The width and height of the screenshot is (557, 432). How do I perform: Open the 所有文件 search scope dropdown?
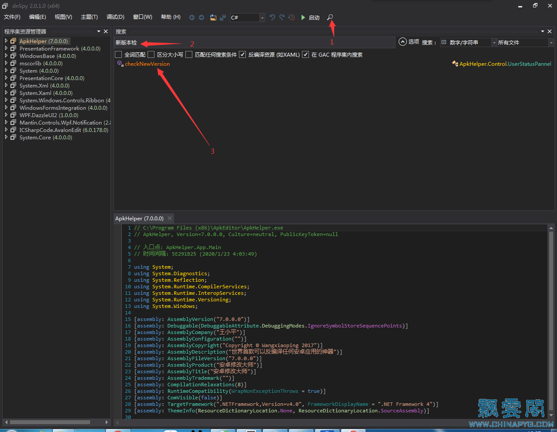[551, 42]
